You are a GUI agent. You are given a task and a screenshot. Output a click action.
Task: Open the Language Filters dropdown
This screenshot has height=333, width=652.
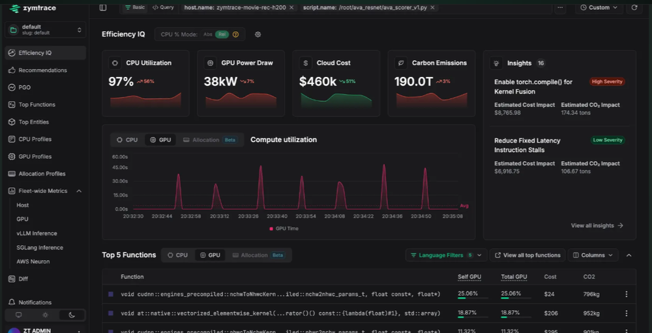coord(446,255)
